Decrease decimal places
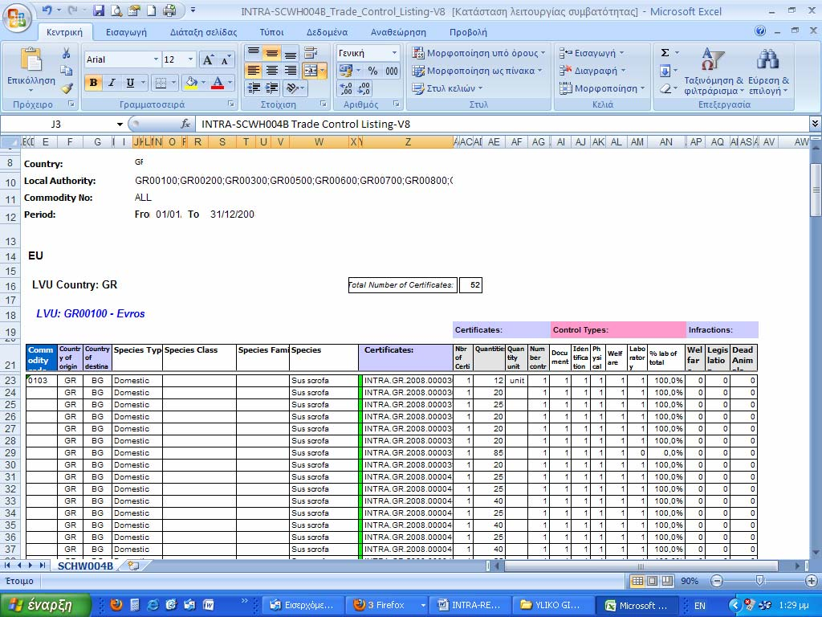The image size is (822, 617). point(364,88)
